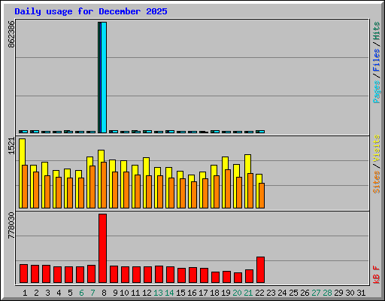Click the red KB bar for day 1
This screenshot has width=385, height=301.
[x=23, y=274]
